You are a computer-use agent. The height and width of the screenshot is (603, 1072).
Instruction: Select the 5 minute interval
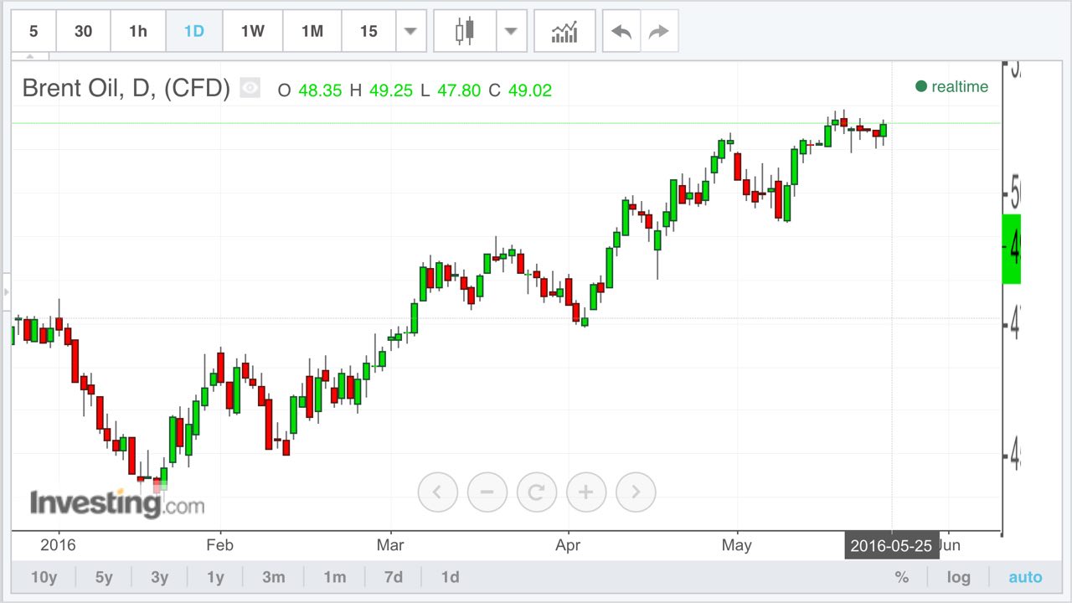33,31
